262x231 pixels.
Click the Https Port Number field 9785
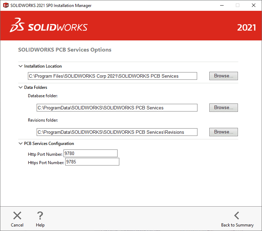(92, 162)
